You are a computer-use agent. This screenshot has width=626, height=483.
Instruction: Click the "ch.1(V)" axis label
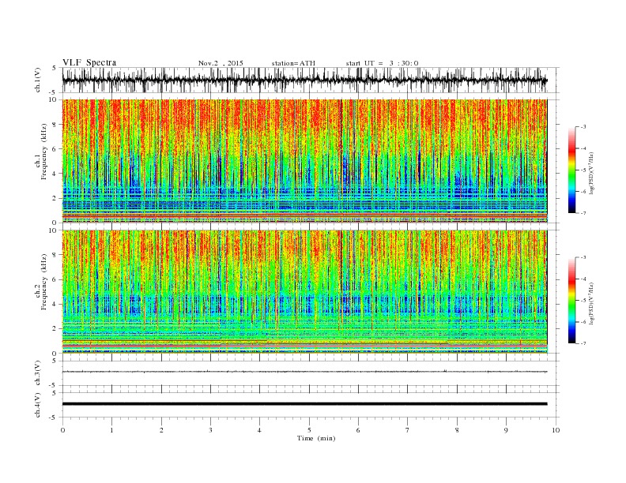[38, 80]
